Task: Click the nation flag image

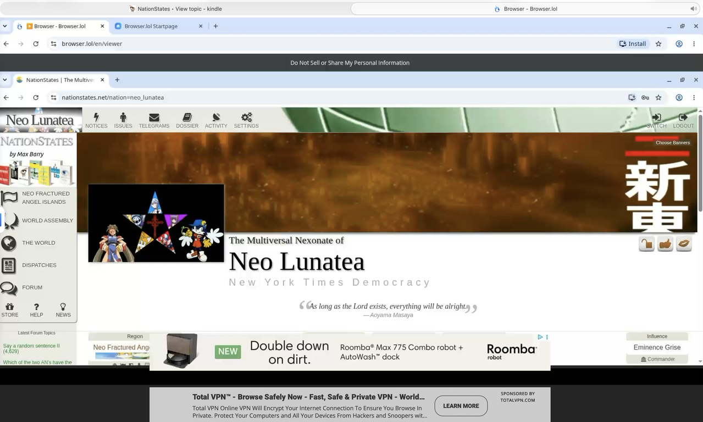Action: (156, 223)
